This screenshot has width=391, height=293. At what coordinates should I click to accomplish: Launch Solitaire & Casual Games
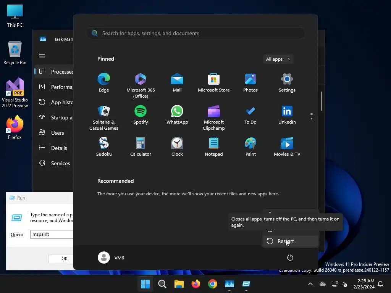104,118
